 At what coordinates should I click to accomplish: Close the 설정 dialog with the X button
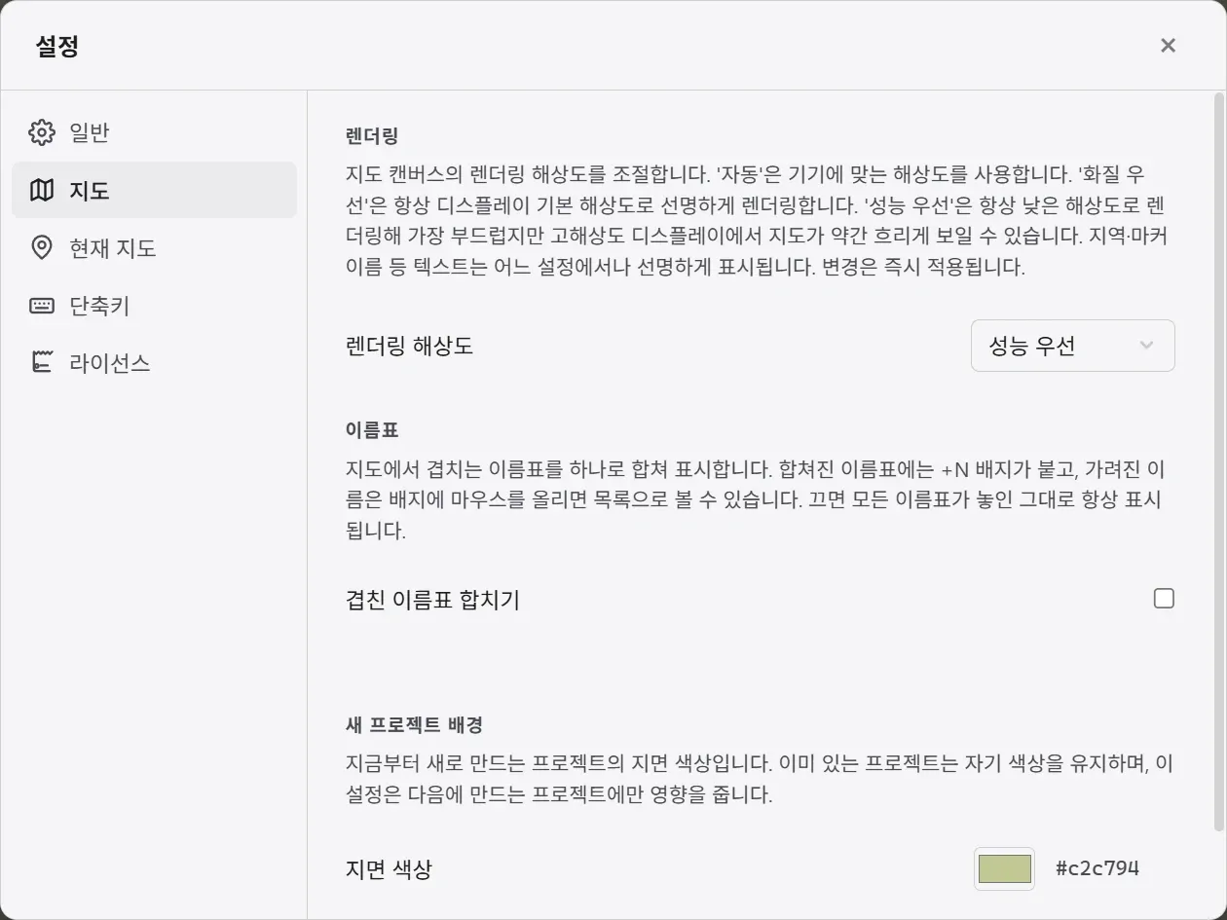tap(1168, 45)
